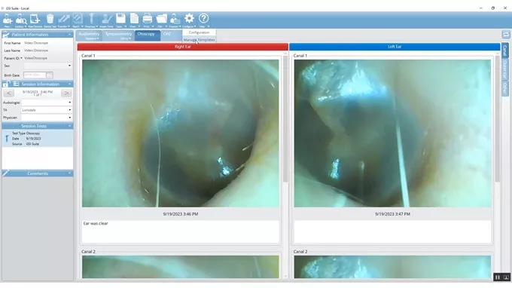Click the Birth Date calendar icon
512x288 pixels.
coord(49,75)
